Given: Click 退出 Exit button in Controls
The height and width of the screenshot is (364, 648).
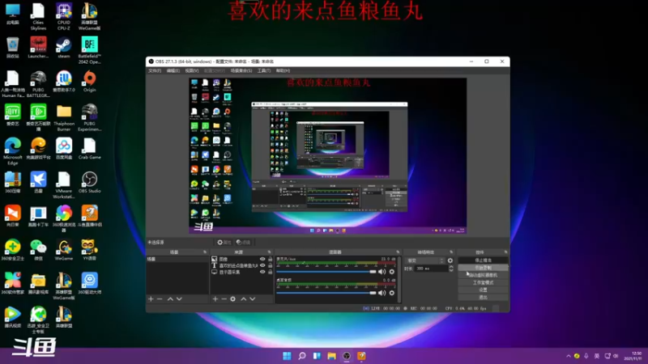Looking at the screenshot, I should tap(483, 298).
